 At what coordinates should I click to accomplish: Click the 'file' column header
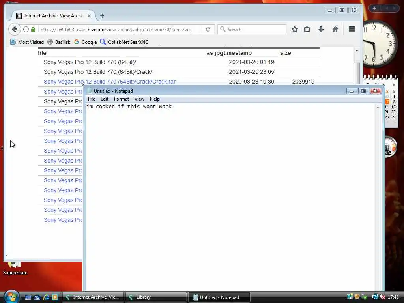pos(42,53)
